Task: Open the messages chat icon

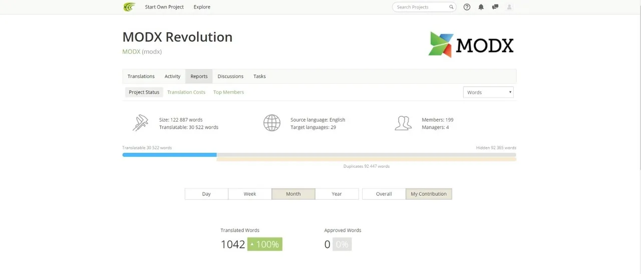Action: point(495,7)
